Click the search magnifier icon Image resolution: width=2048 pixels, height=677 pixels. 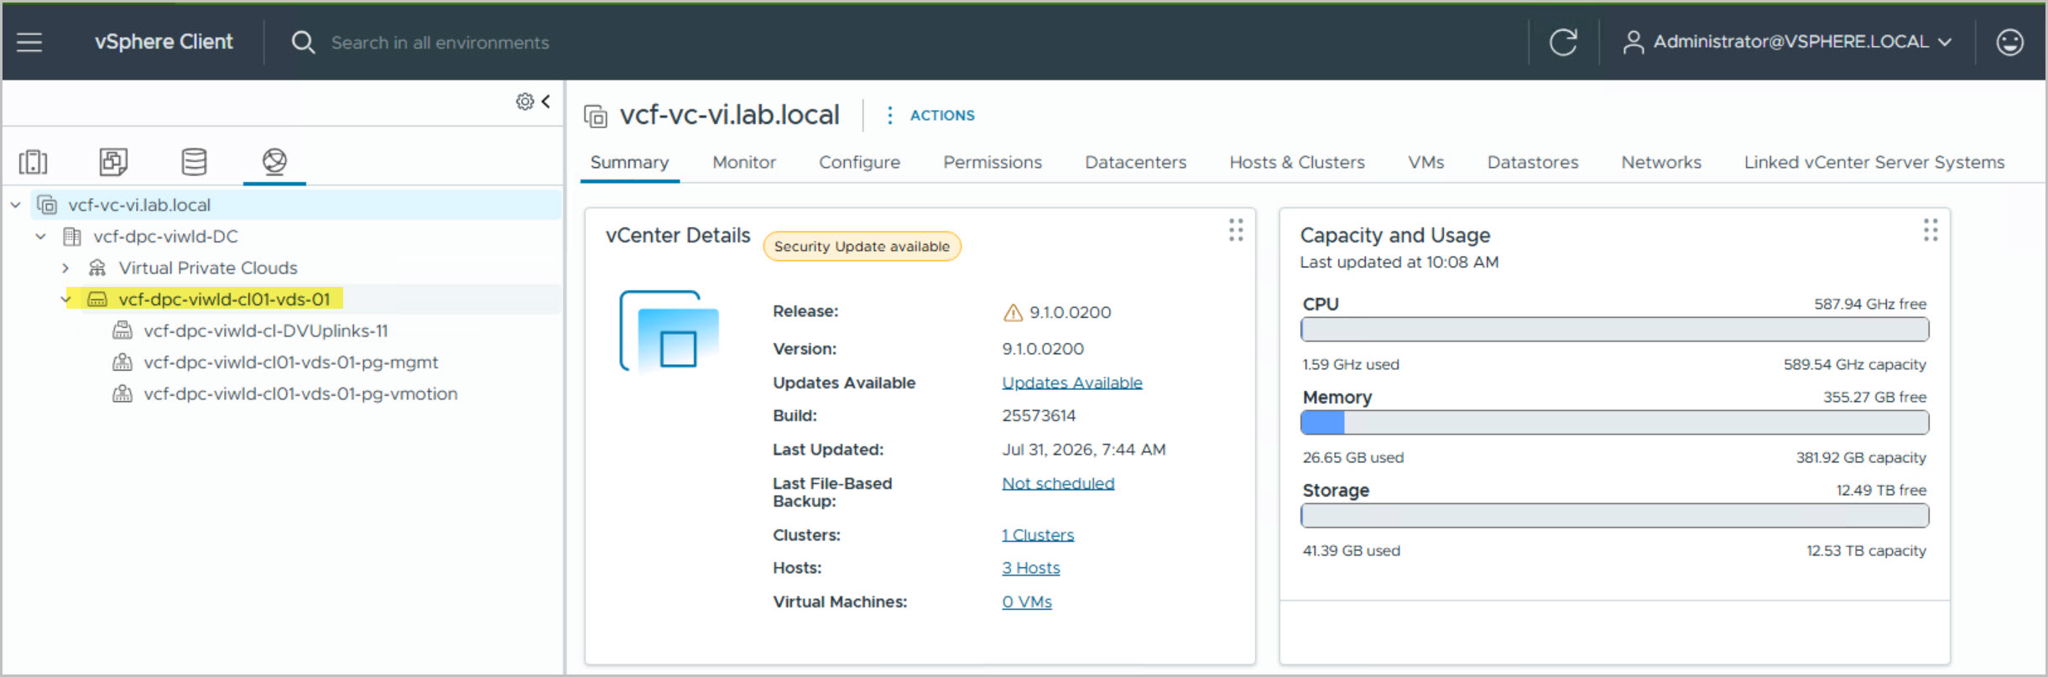303,42
